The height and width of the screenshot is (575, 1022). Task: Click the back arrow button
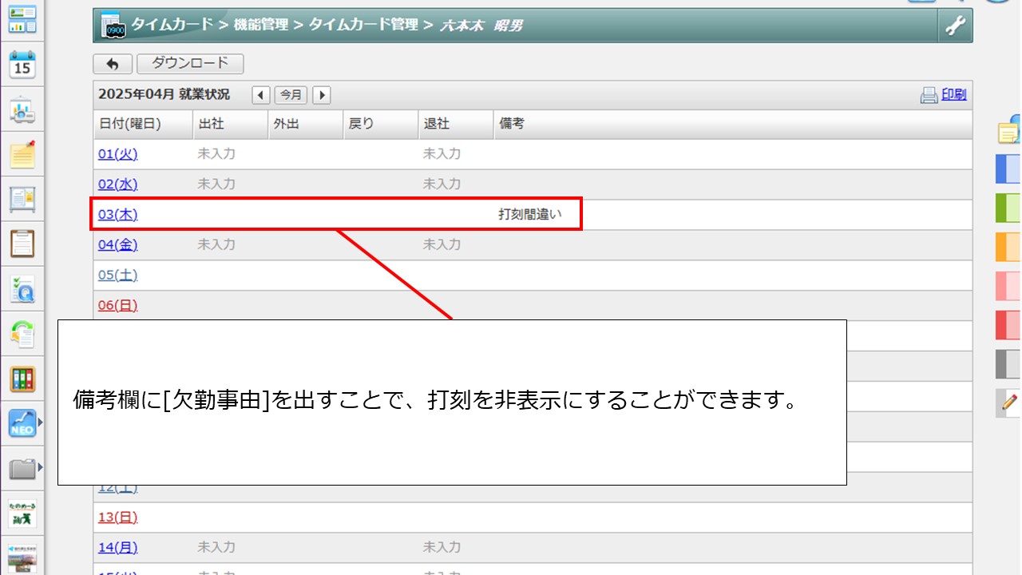[113, 64]
